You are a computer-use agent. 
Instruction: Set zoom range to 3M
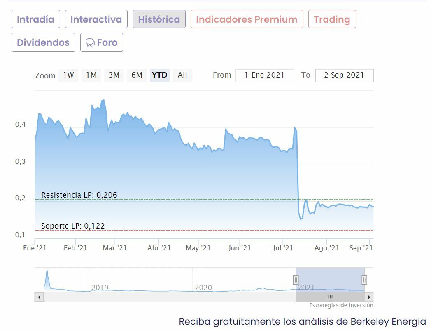[x=114, y=75]
